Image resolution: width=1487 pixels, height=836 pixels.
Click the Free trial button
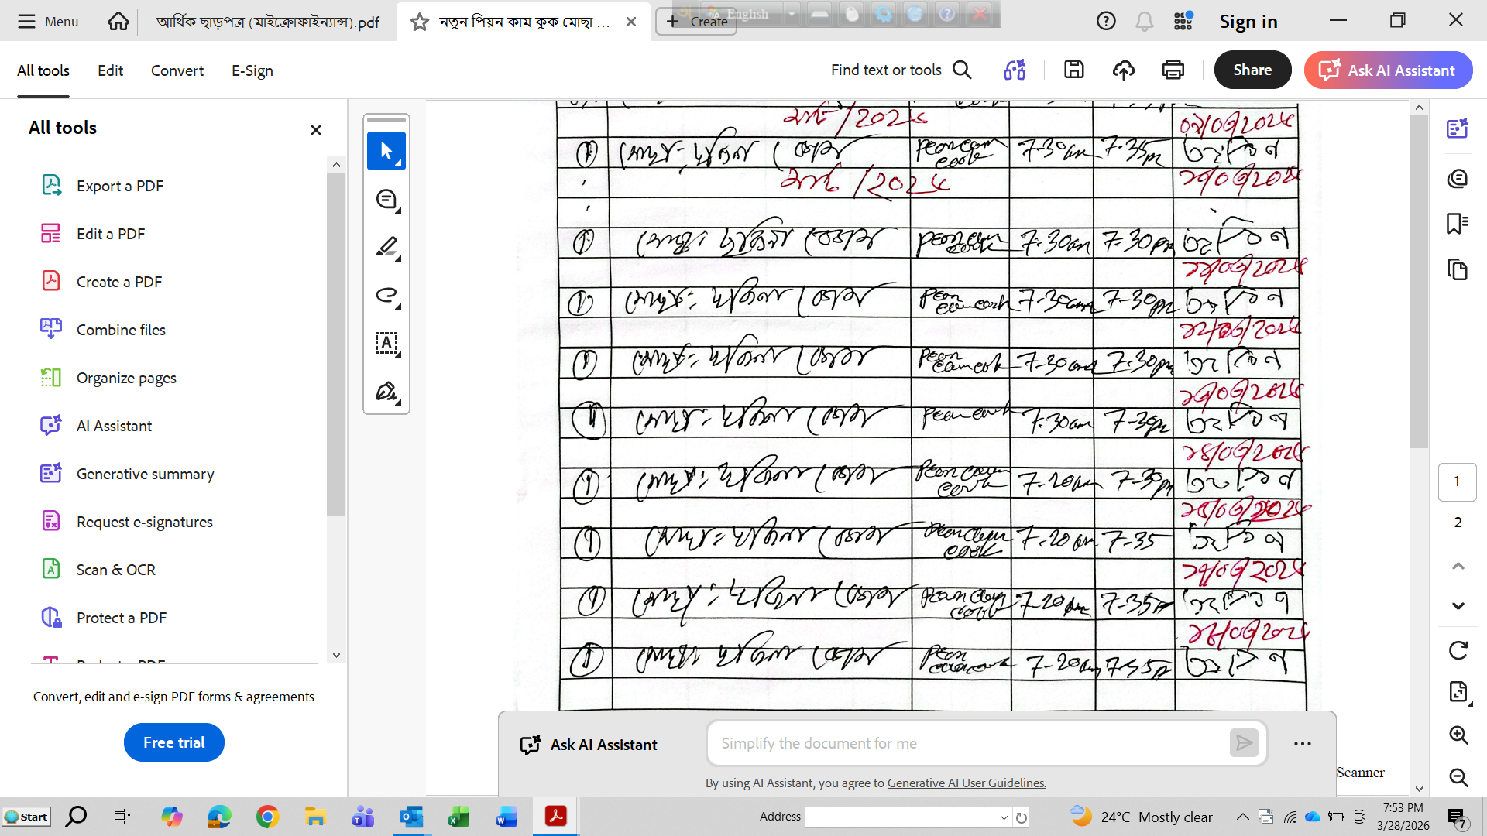173,742
